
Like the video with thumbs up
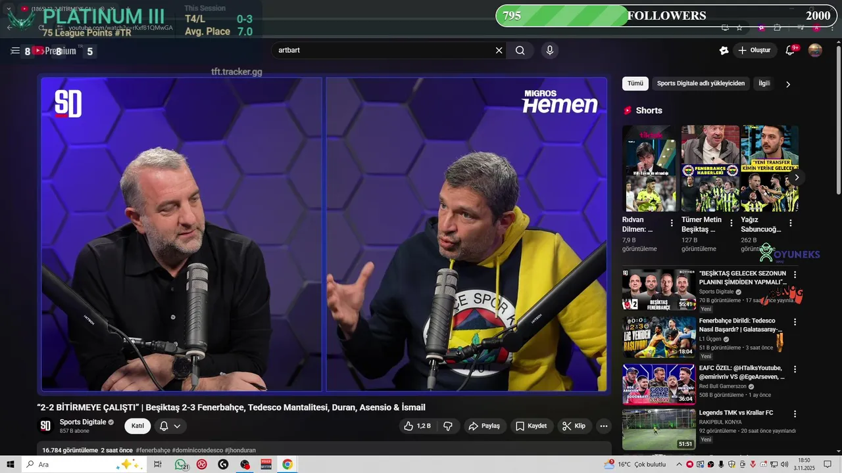point(417,426)
